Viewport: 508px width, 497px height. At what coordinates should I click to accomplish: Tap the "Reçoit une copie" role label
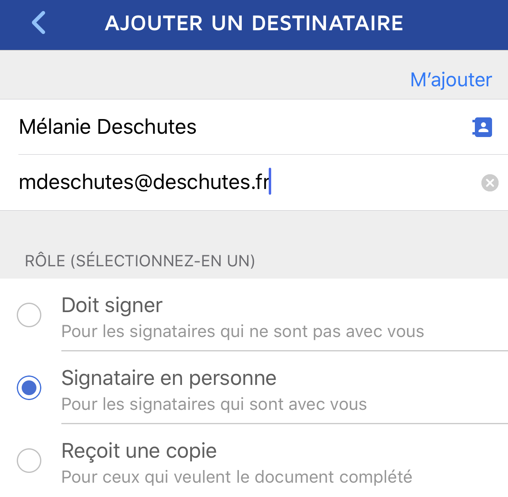tap(139, 451)
